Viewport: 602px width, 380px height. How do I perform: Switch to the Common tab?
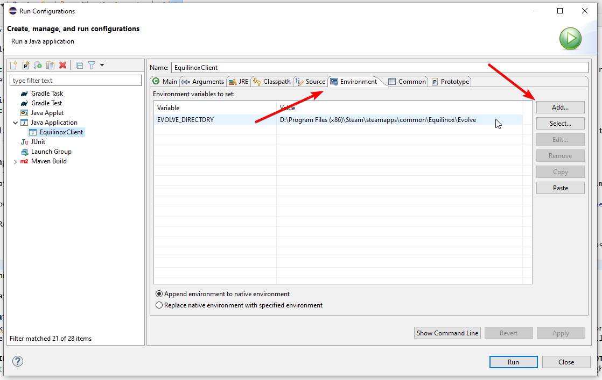(x=407, y=82)
